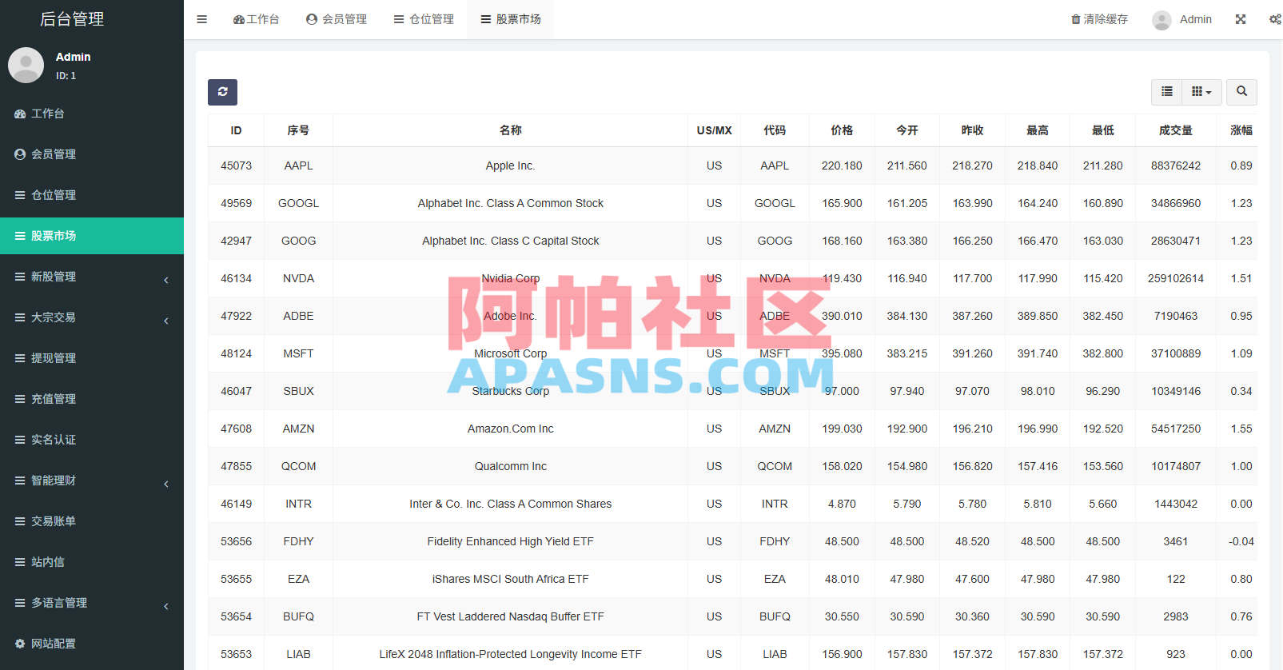The height and width of the screenshot is (670, 1283).
Task: Click the 成交量 column header
Action: 1176,130
